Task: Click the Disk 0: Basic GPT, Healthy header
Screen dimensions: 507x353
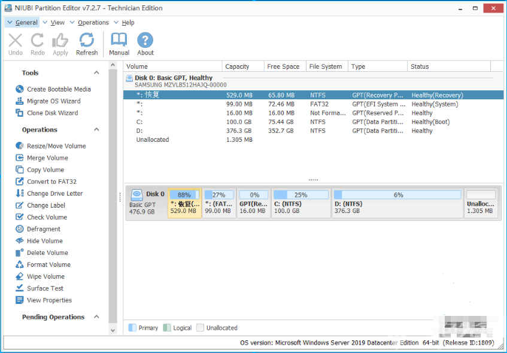Action: click(174, 78)
